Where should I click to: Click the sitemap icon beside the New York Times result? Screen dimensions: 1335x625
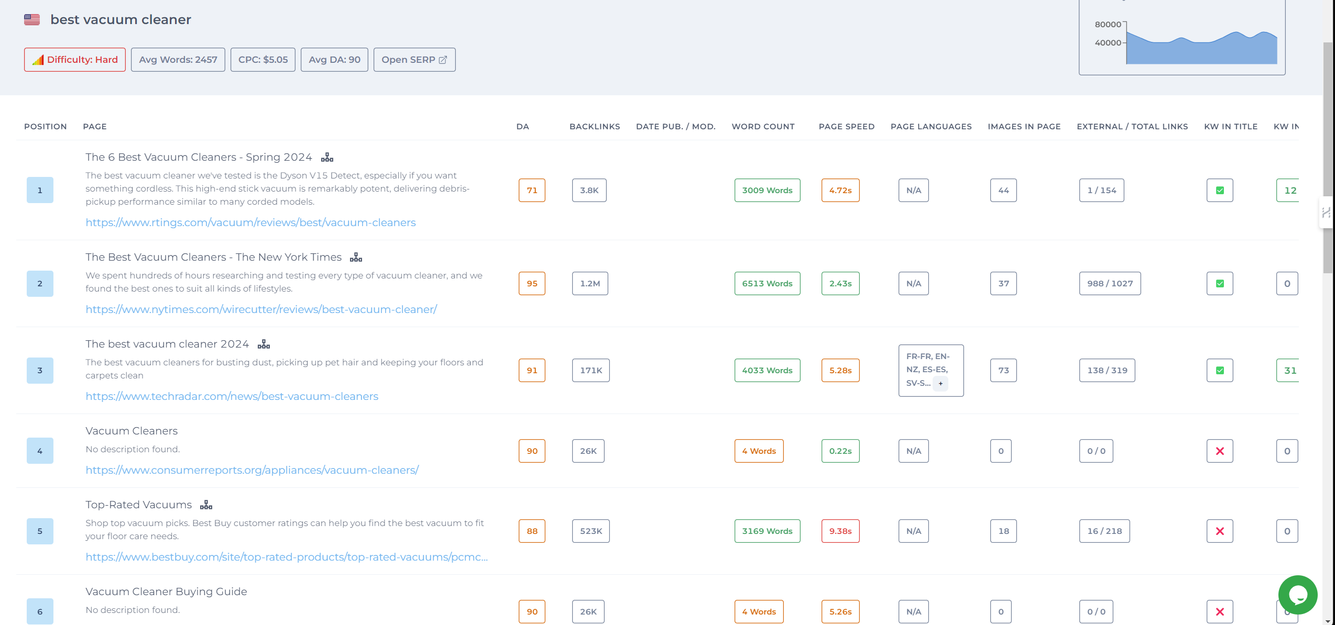[356, 256]
